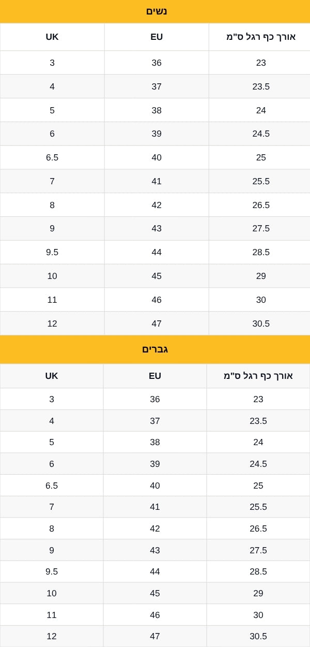Click the foot length header in women's table
Viewport: 310px width, 647px height.
coord(261,37)
